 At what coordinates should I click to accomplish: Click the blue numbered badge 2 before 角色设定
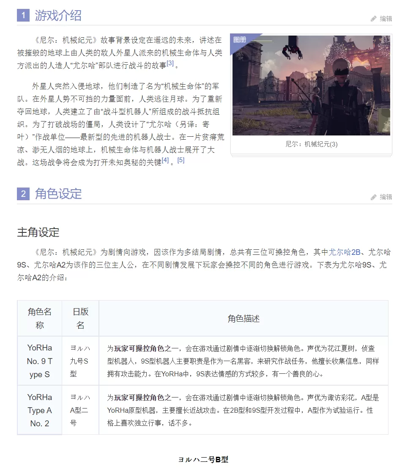click(24, 193)
